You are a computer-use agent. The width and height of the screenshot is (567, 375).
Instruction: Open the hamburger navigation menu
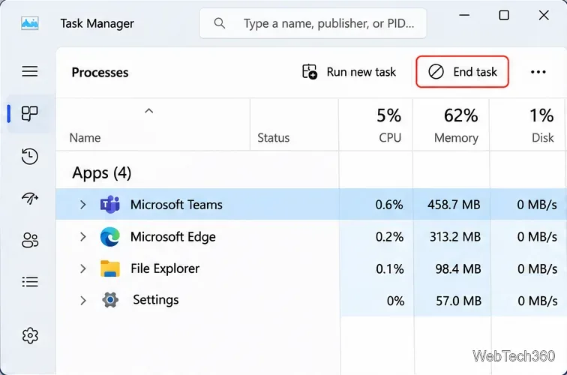pyautogui.click(x=30, y=71)
